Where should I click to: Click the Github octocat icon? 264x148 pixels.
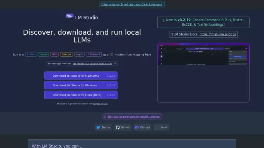[x=118, y=127]
